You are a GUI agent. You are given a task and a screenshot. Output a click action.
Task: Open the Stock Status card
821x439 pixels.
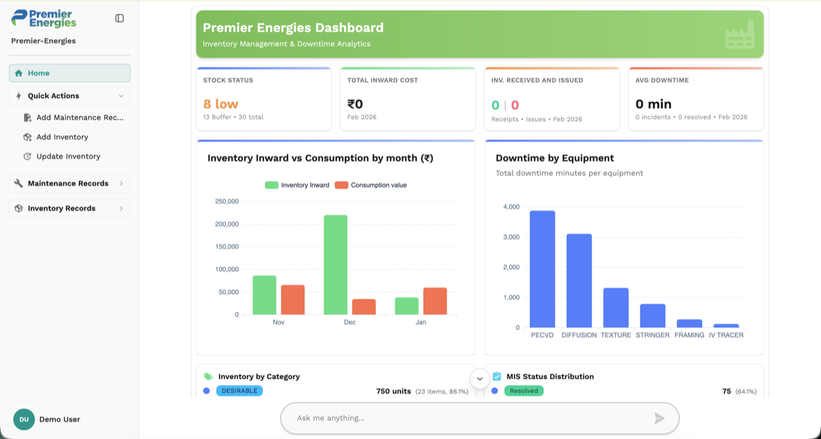coord(263,99)
